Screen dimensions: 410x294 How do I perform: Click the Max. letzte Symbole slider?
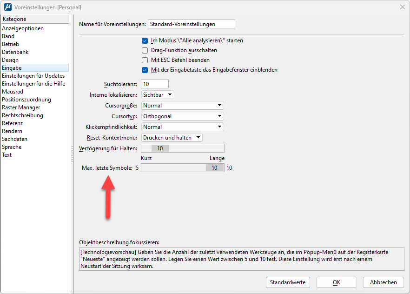tap(183, 167)
